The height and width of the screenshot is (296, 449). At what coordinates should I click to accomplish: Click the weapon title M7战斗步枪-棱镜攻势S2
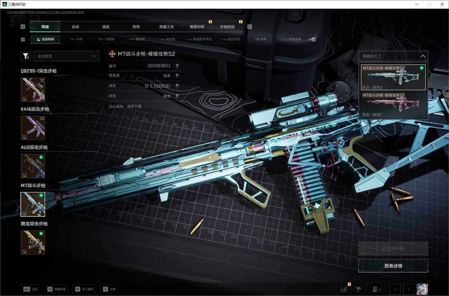point(146,54)
